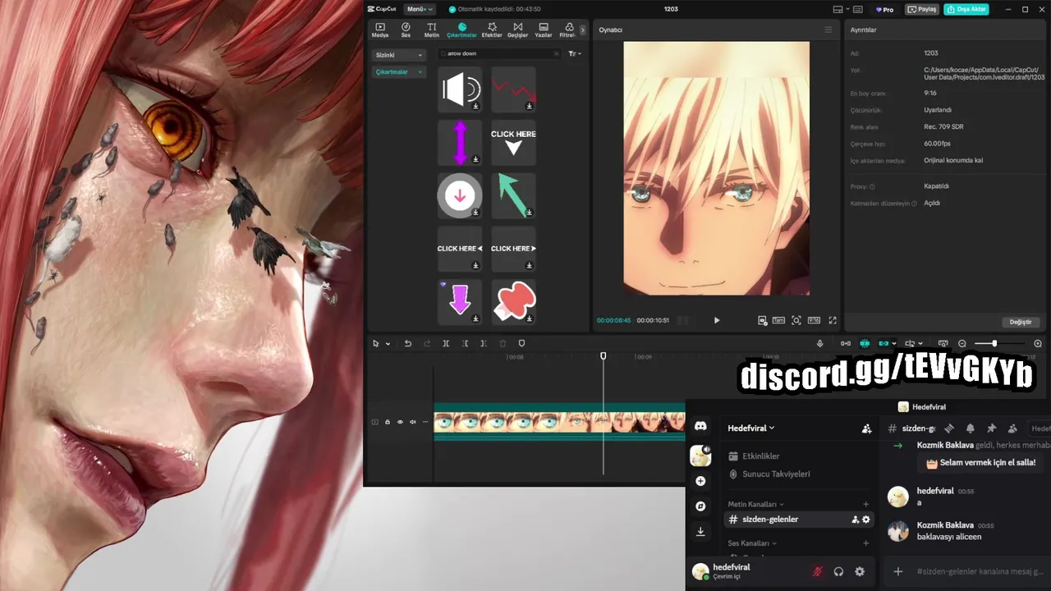Open the sticker filter options
This screenshot has height=591, width=1051.
click(x=575, y=53)
